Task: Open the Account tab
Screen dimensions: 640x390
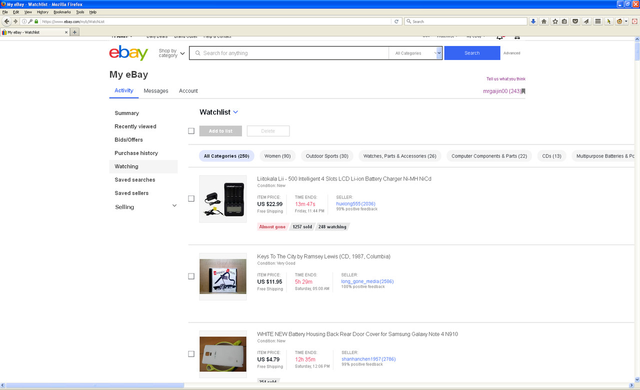Action: 188,91
